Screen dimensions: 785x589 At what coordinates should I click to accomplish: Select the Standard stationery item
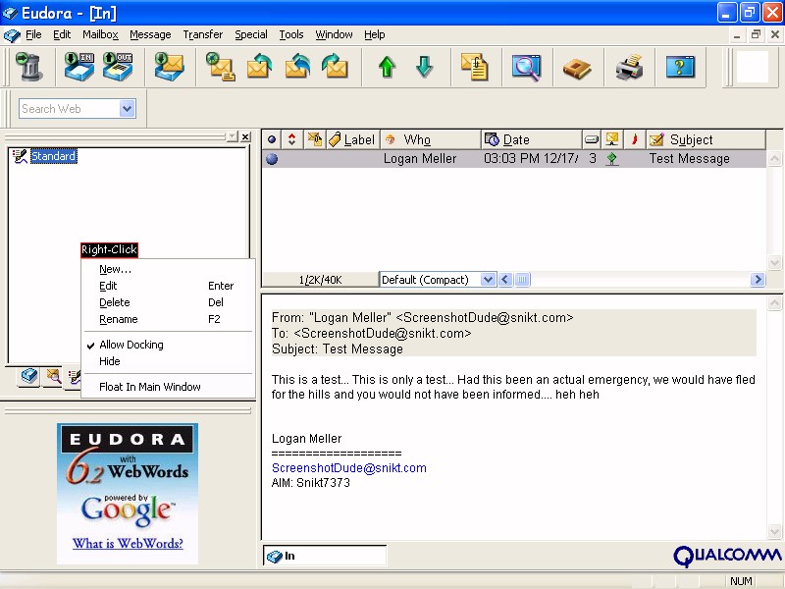[x=53, y=156]
